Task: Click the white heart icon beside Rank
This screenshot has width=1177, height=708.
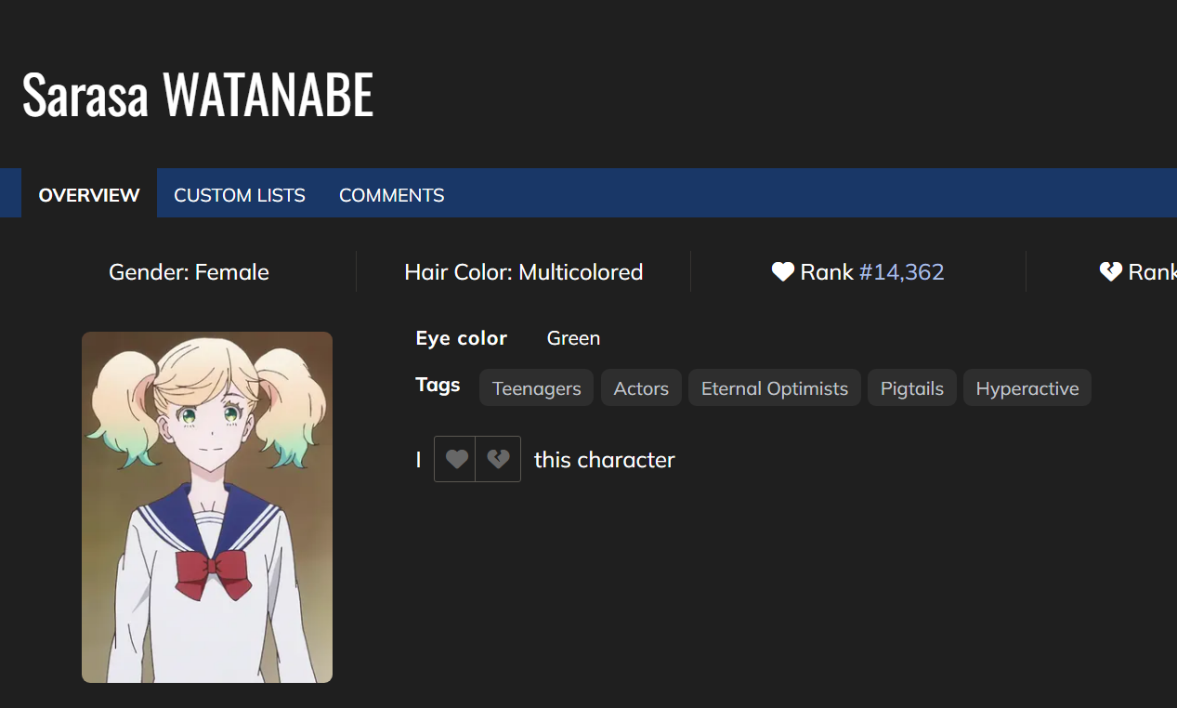Action: [783, 272]
